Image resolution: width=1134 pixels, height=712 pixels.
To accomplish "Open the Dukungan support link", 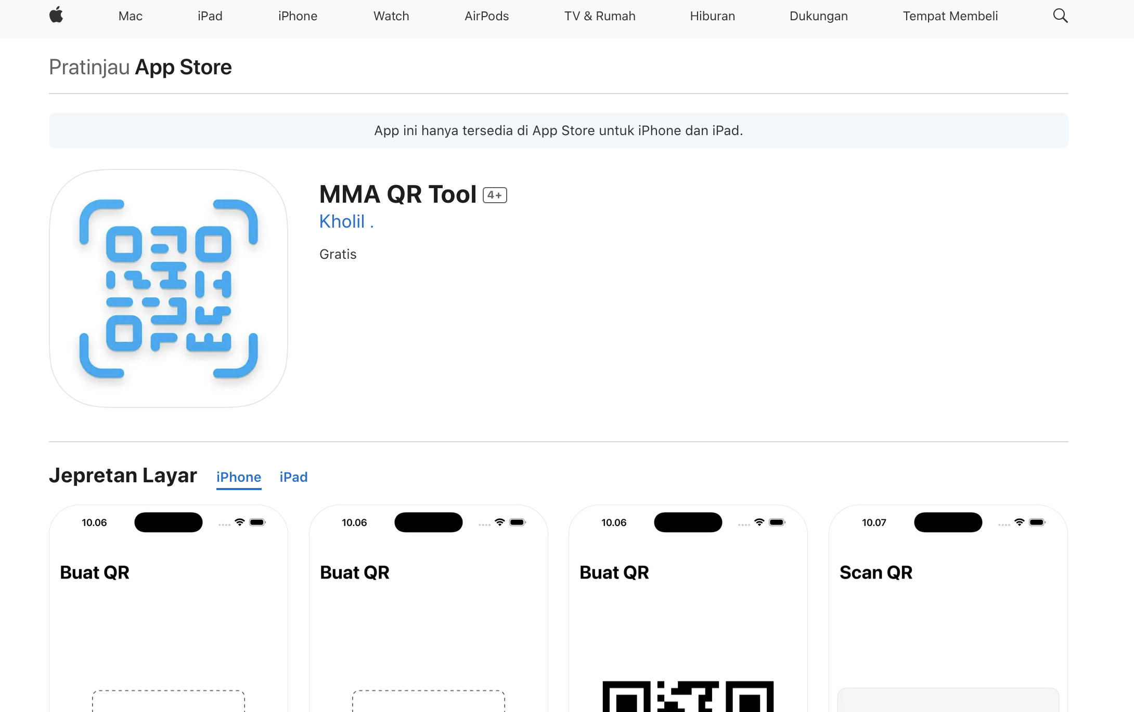I will pyautogui.click(x=818, y=16).
